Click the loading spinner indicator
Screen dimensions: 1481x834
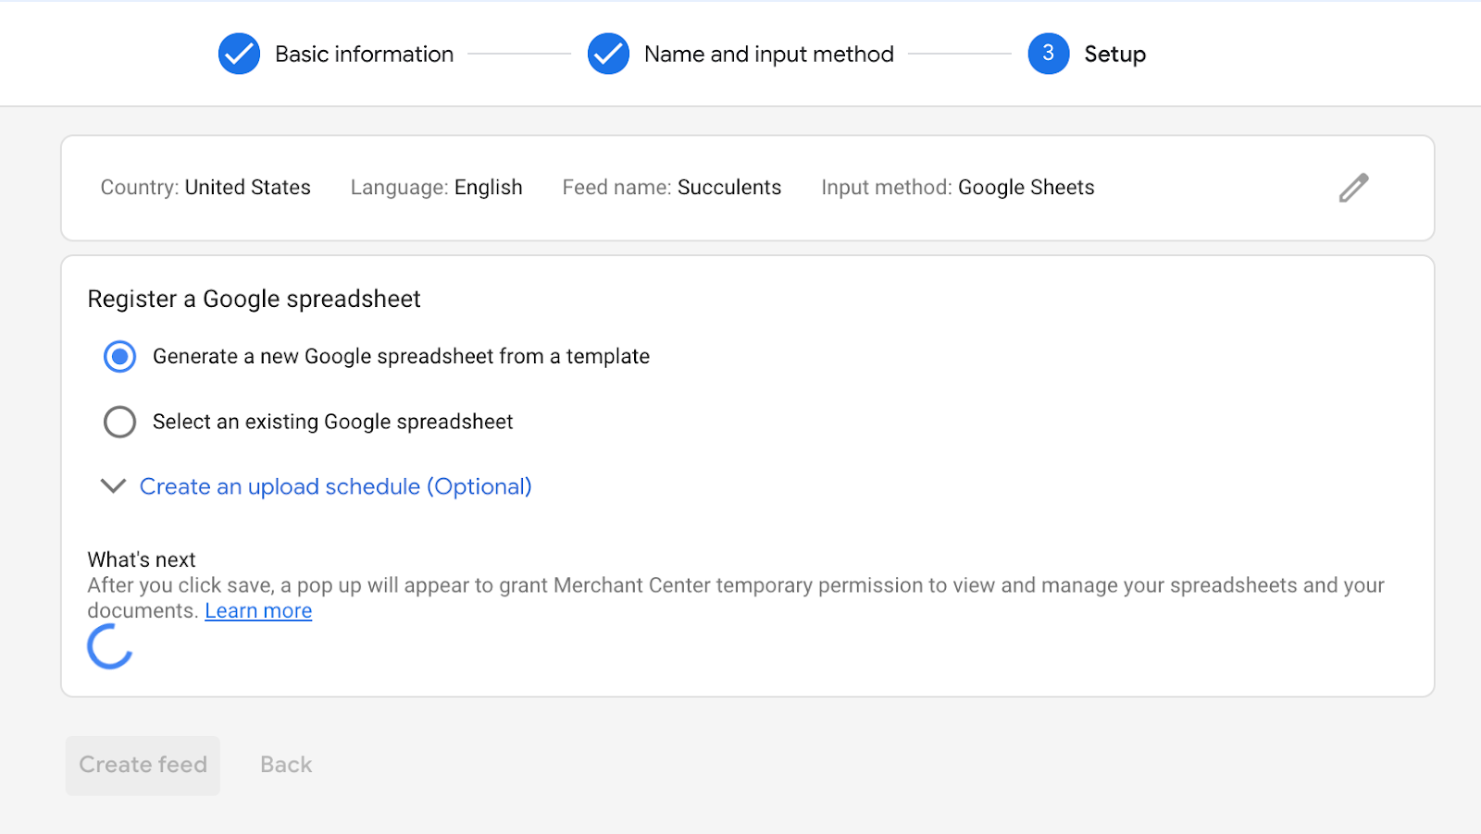[110, 646]
